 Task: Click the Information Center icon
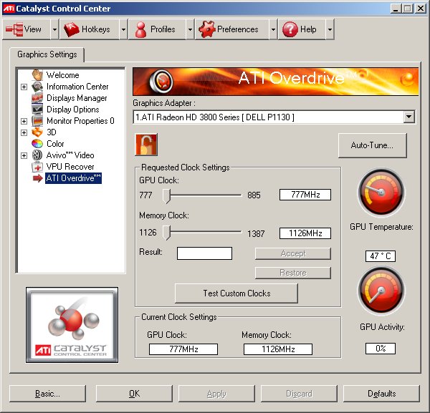pyautogui.click(x=37, y=87)
